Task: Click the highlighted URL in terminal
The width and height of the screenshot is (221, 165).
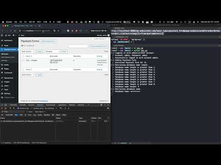Action: click(166, 32)
